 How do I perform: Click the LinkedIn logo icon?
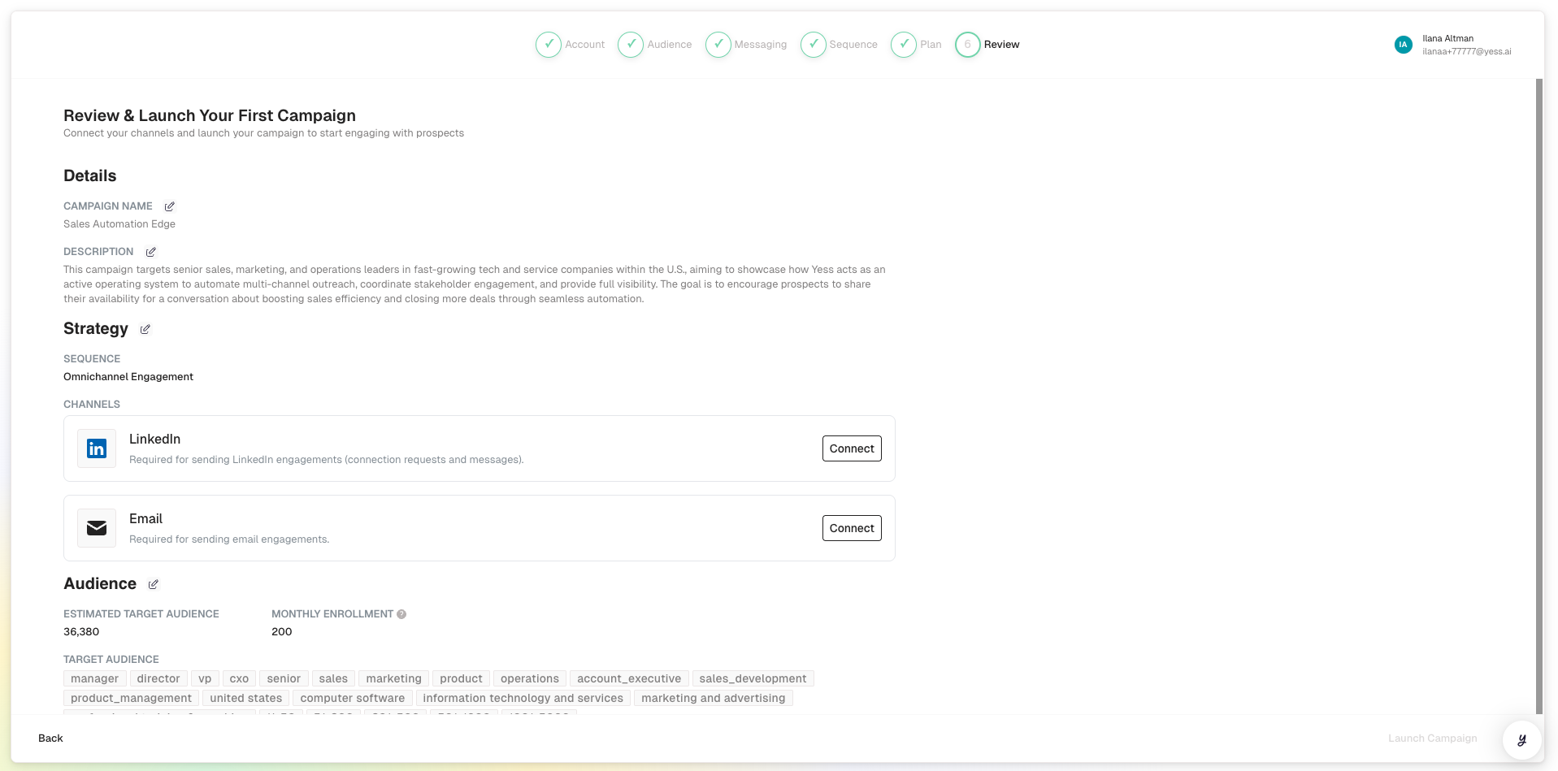[97, 448]
